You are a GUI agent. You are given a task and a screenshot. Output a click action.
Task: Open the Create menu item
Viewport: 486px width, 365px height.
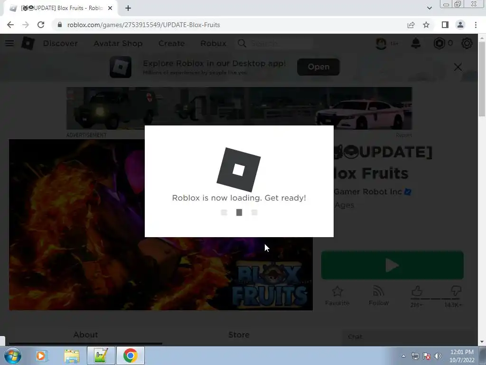tap(171, 43)
